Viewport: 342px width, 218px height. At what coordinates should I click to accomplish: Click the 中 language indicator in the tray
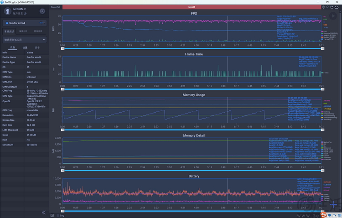pyautogui.click(x=330, y=215)
